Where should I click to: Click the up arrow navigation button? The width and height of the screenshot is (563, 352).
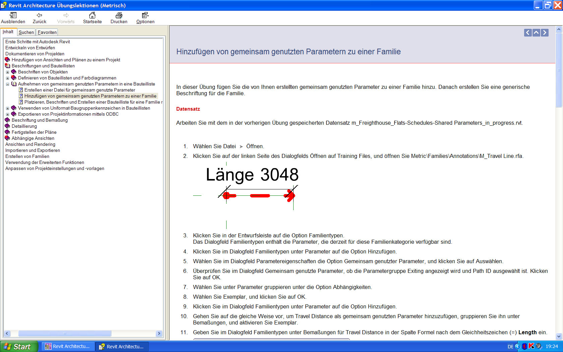click(536, 33)
